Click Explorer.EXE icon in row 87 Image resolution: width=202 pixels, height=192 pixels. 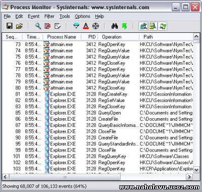point(47,125)
